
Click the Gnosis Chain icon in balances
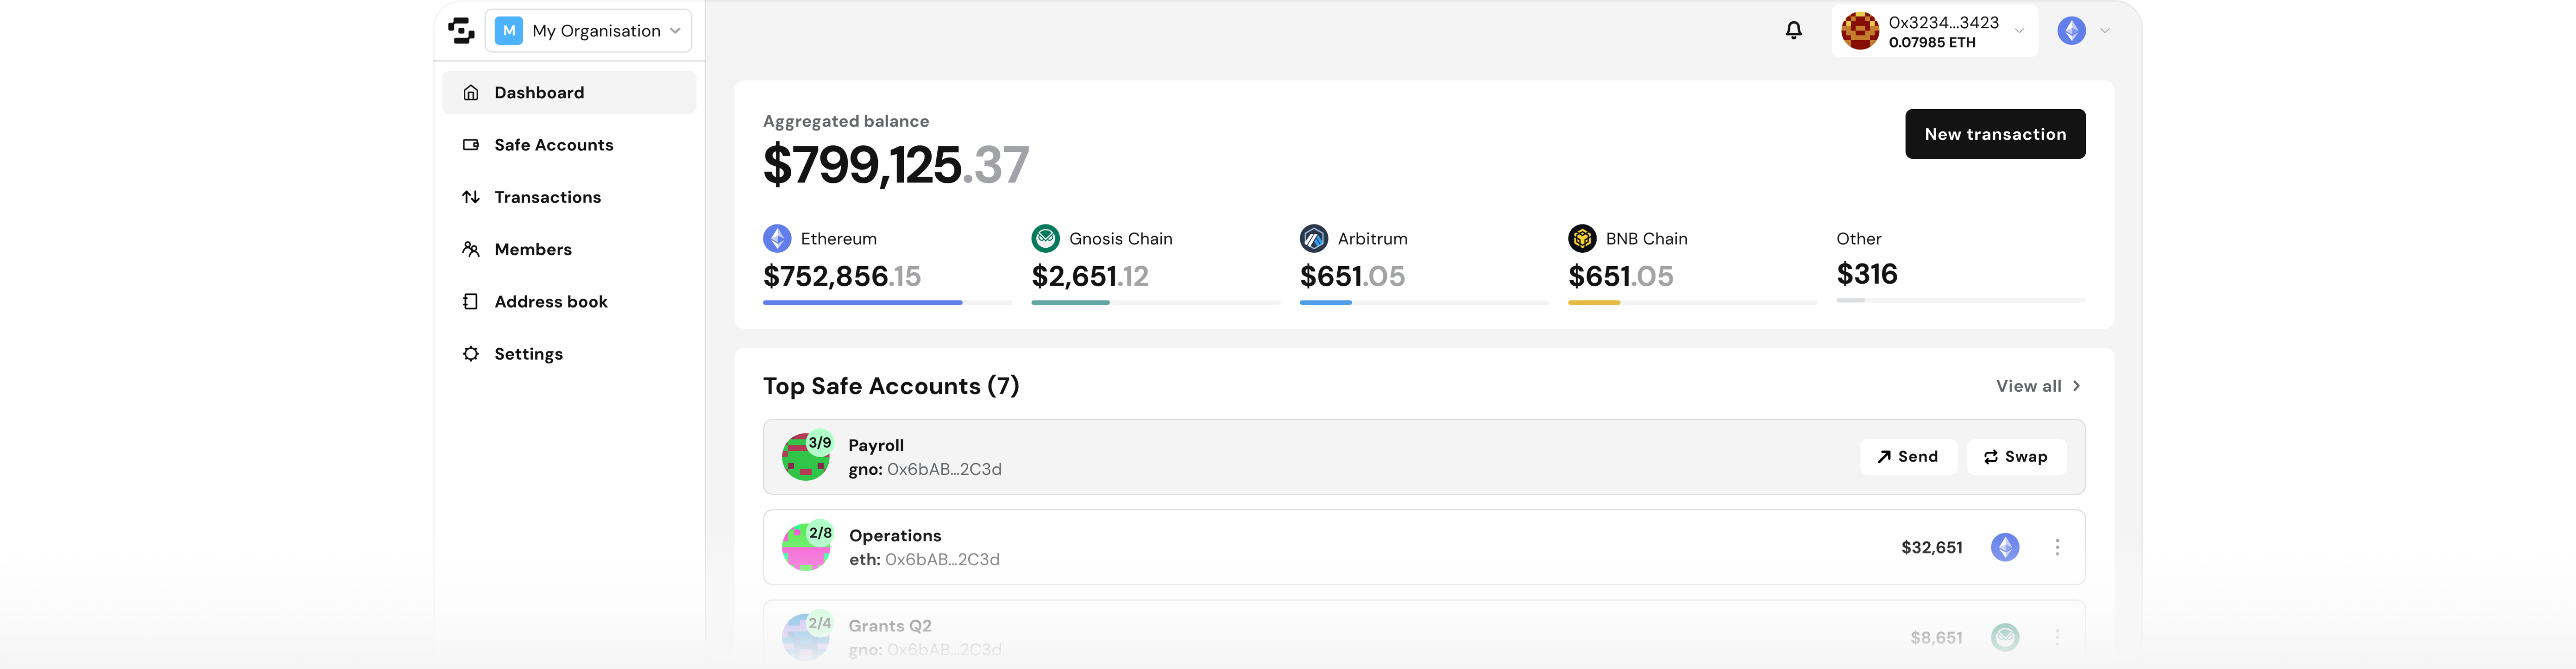1045,239
